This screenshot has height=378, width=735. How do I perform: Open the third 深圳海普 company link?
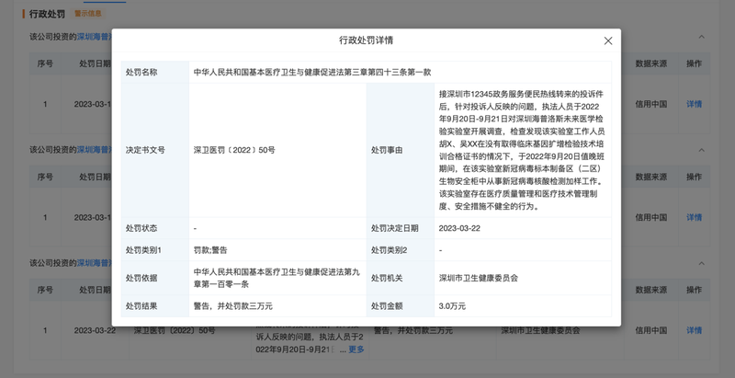94,263
